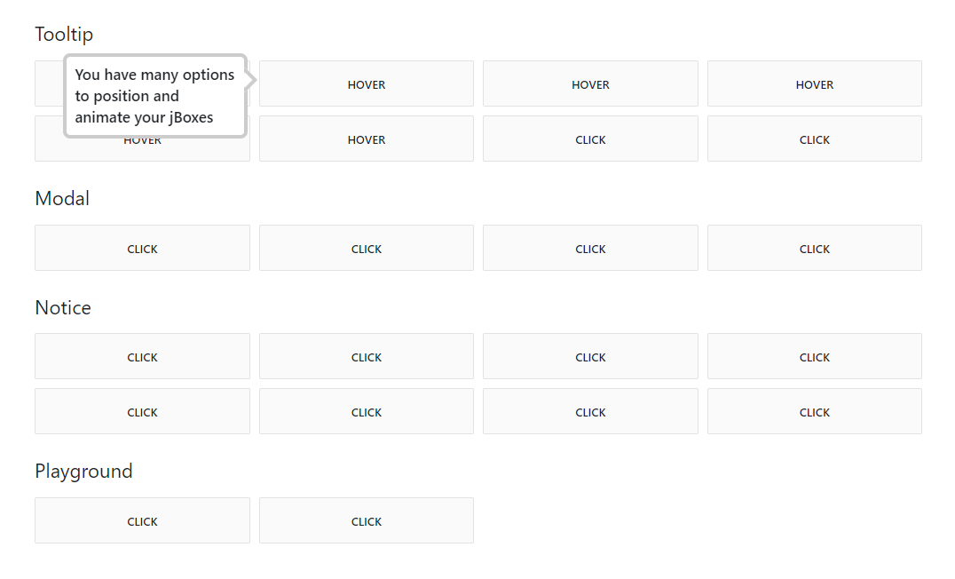The height and width of the screenshot is (579, 955).
Task: Open the fourth Modal CLICK button
Action: 814,248
